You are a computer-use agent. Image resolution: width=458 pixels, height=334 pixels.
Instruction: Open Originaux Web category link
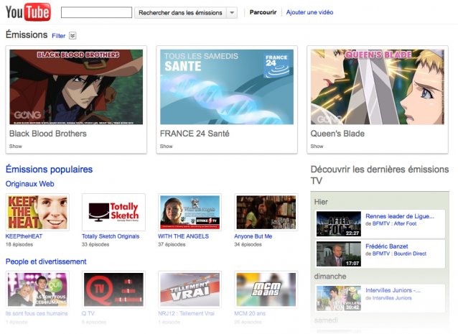click(30, 184)
